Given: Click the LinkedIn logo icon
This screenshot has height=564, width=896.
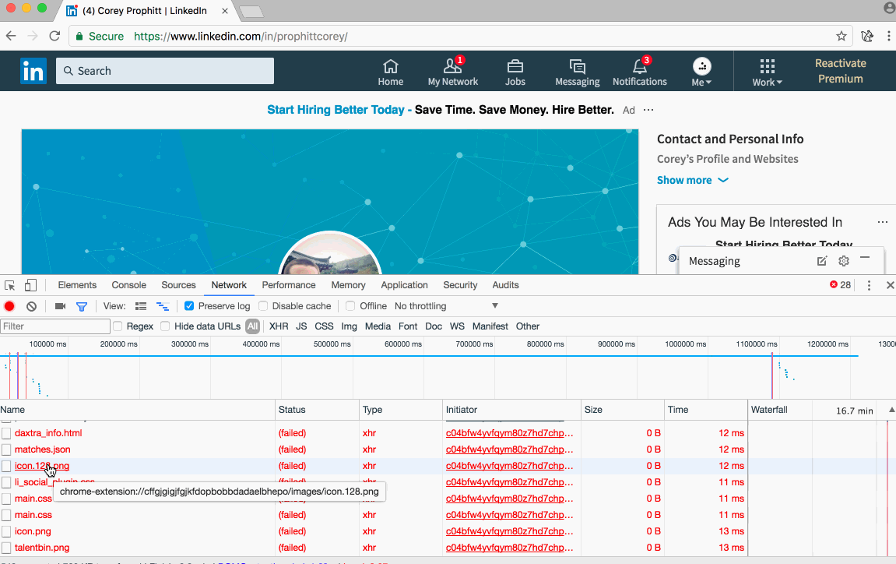Looking at the screenshot, I should (x=33, y=71).
